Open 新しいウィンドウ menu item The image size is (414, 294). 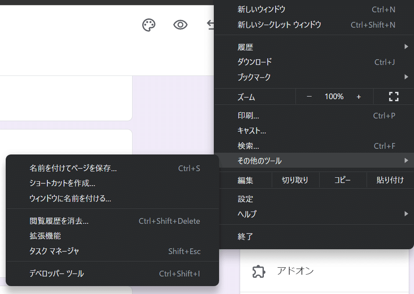coord(313,10)
